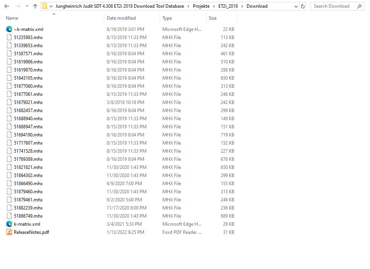Select file icon of 51677061.mhx
This screenshot has height=269, width=370.
click(x=9, y=94)
